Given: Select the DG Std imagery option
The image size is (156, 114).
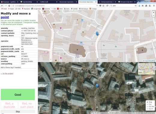Looking at the screenshot, I should [147, 106].
